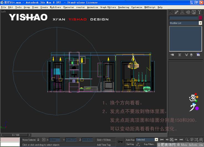Open the Views menu
Viewport: 204px width, 147px height.
[x=35, y=7]
